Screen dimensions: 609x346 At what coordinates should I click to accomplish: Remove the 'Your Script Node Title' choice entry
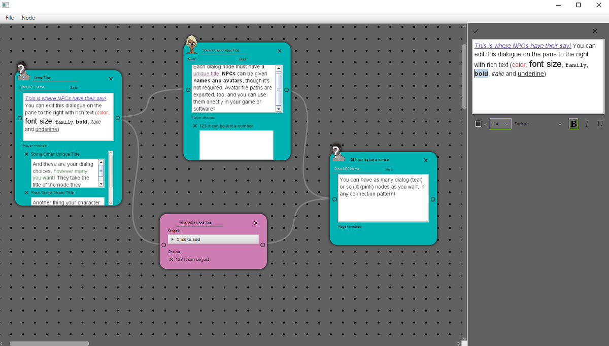point(26,193)
